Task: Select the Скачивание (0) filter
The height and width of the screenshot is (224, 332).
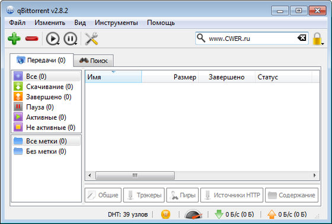Action: point(46,87)
